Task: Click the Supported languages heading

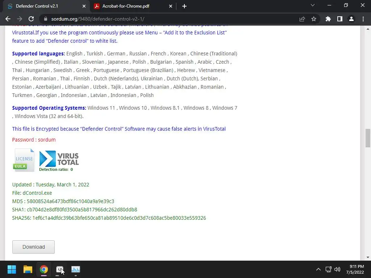Action: tap(38, 54)
